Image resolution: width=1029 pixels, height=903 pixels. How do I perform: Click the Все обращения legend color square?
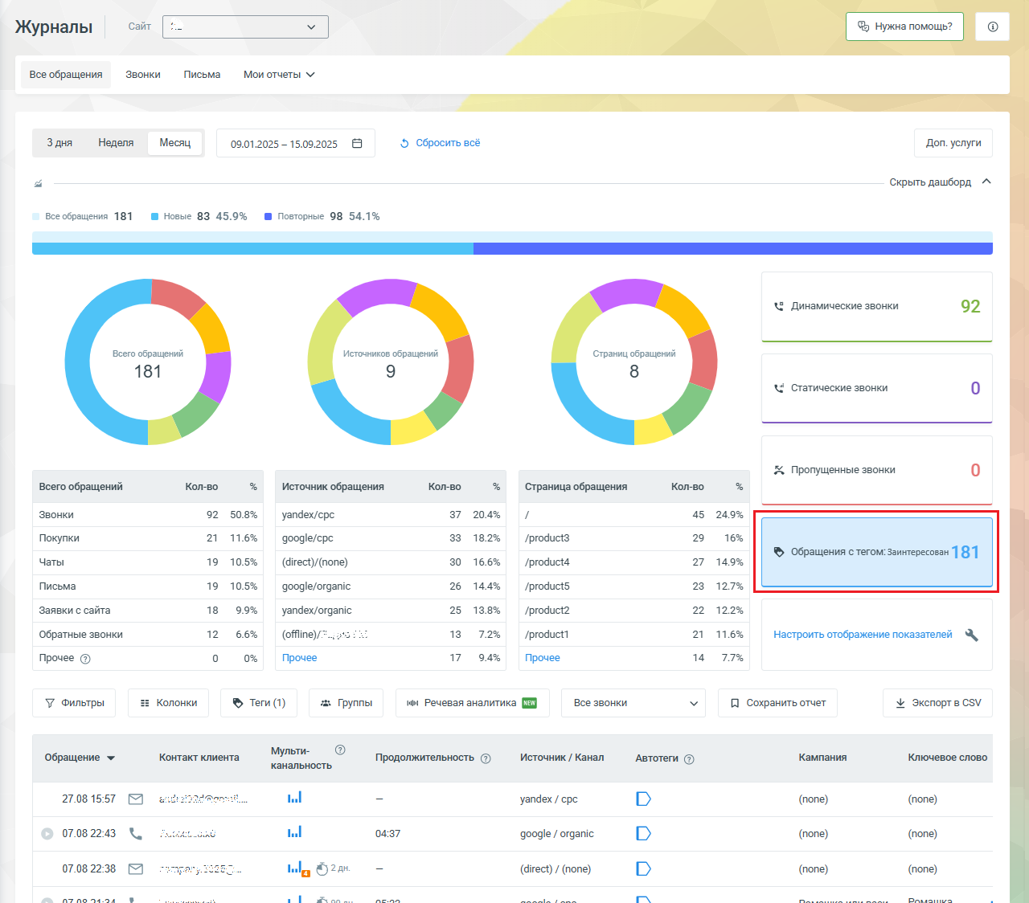35,217
